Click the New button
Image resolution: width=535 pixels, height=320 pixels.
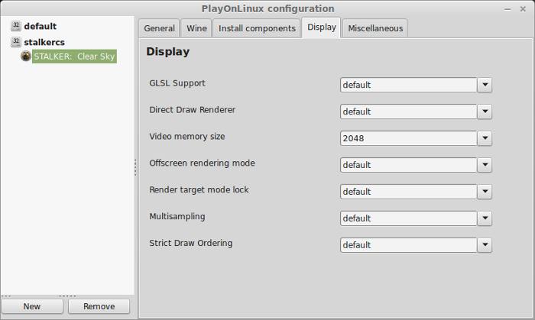coord(32,306)
